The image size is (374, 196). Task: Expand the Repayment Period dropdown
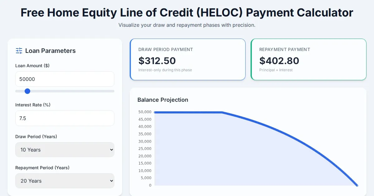click(65, 181)
